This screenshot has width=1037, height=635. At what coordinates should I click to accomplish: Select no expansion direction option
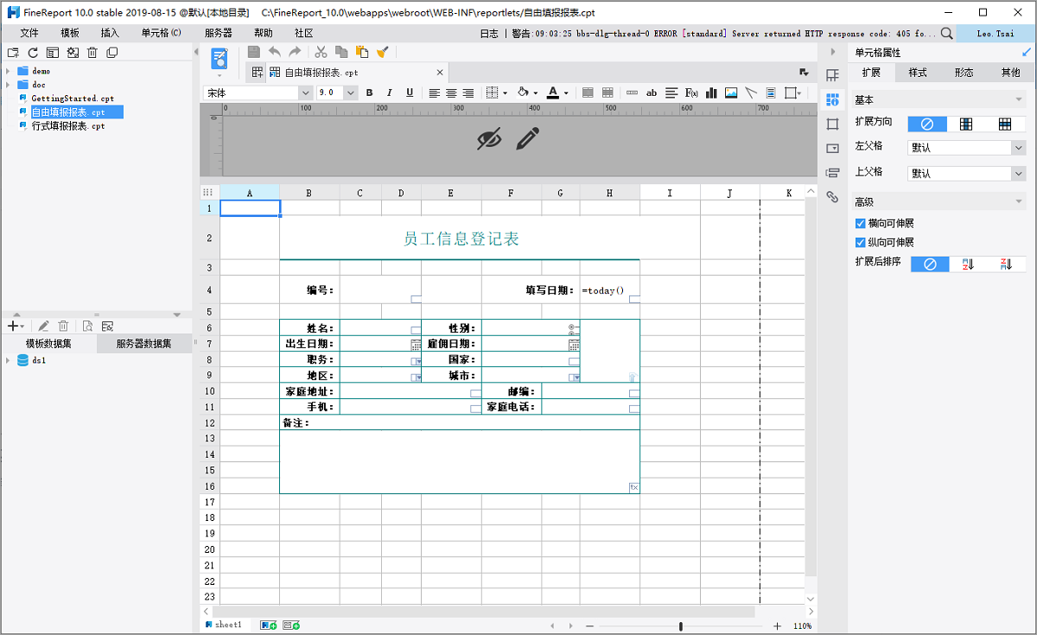(x=927, y=124)
